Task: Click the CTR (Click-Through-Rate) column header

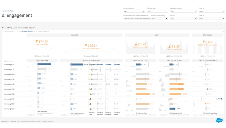Action: pos(208,60)
